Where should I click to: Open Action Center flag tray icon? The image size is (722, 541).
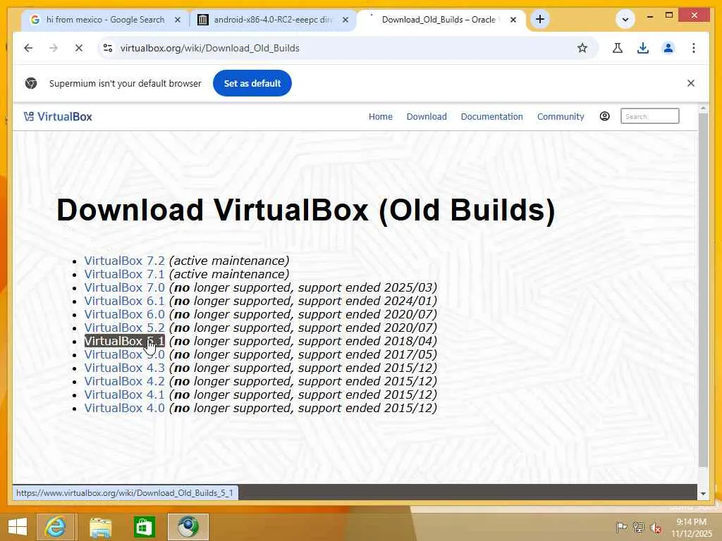click(621, 527)
